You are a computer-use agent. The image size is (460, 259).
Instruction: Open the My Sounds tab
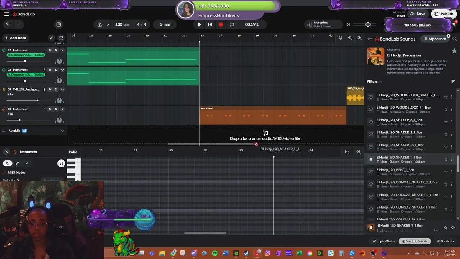click(x=435, y=39)
